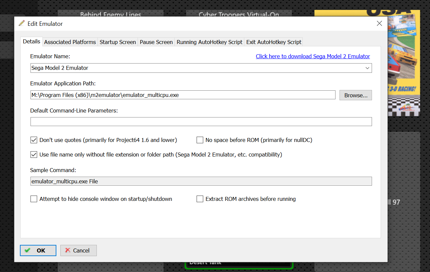
Task: Click the Cyber Troopers Virtual-On title in background
Action: point(239,14)
